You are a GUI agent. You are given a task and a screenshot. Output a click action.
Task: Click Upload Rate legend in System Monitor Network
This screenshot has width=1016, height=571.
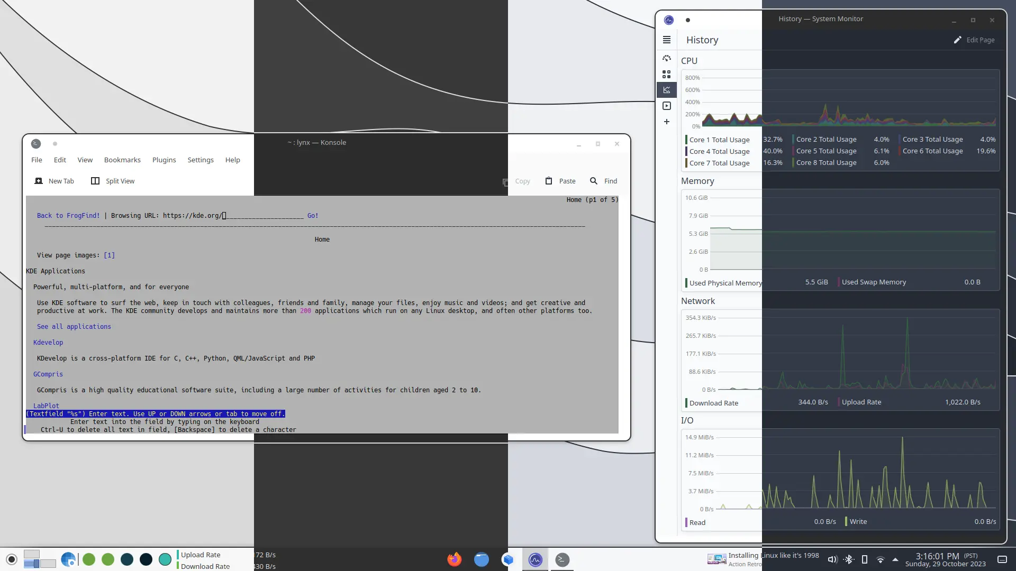tap(910, 402)
